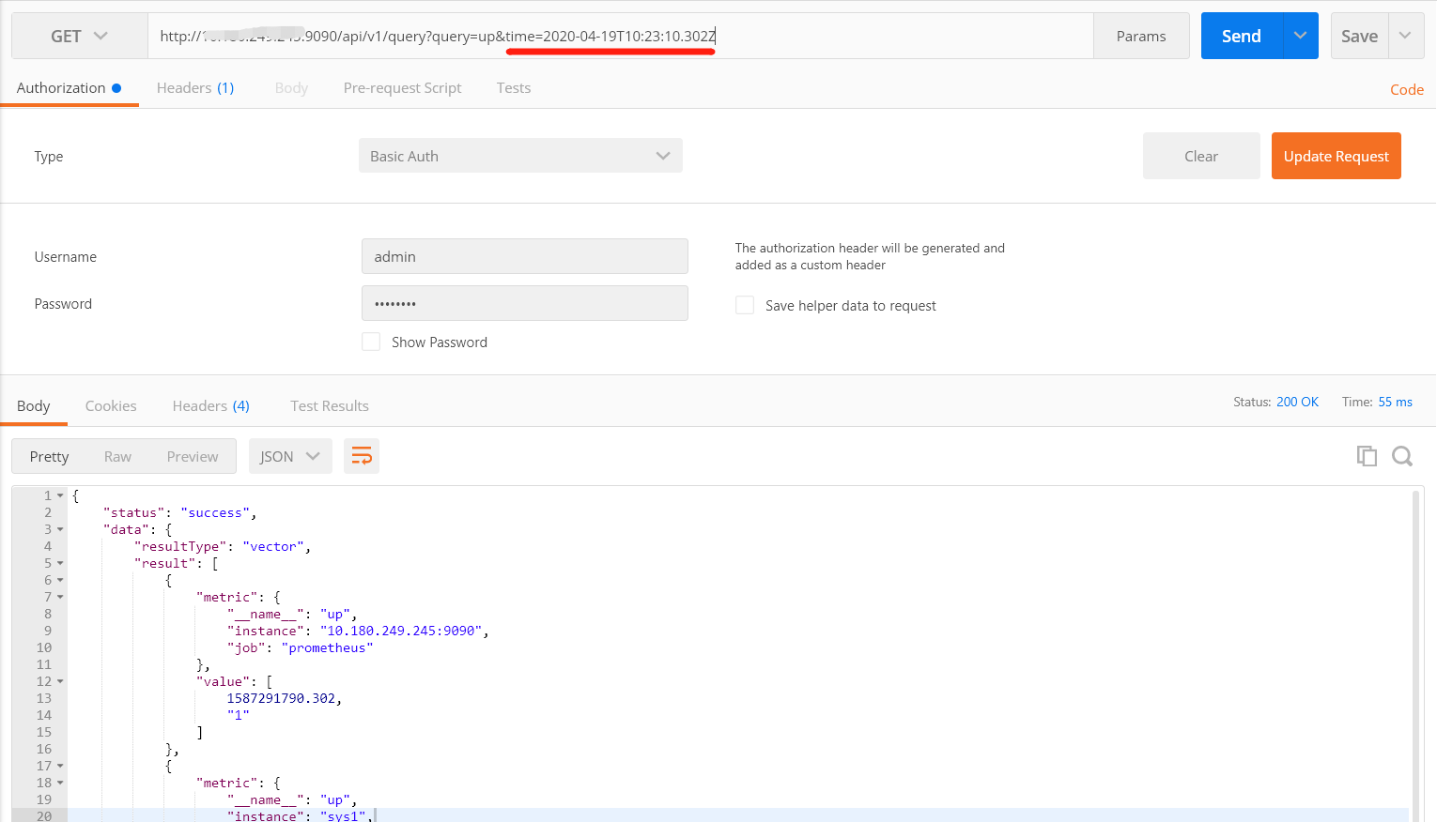Toggle text wrapping in the response viewer
The image size is (1437, 822).
pos(362,455)
